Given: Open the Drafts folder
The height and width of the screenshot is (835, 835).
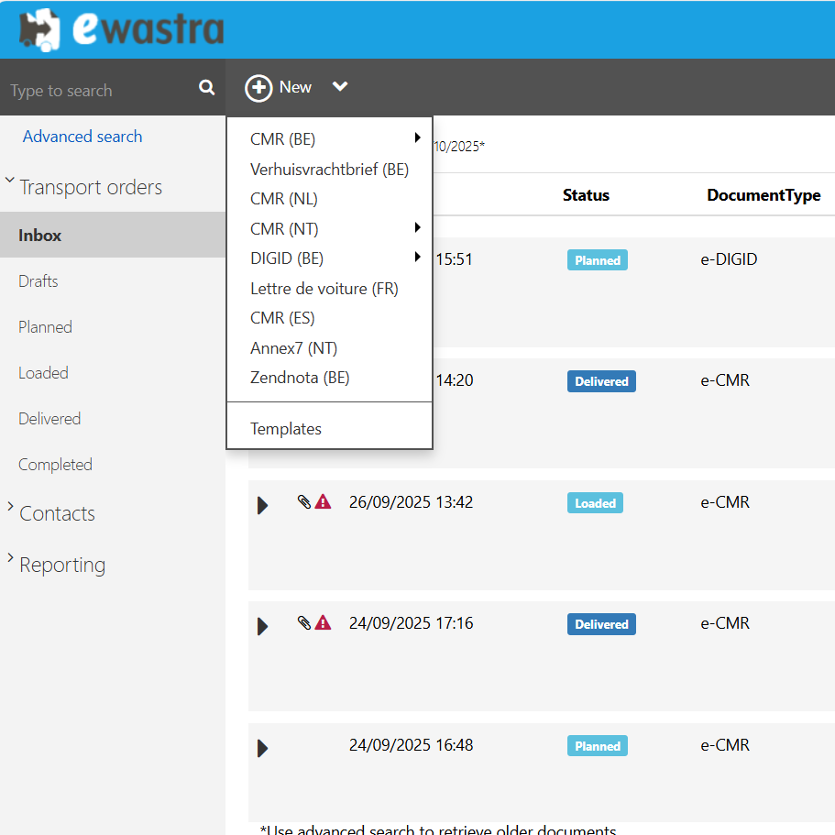Looking at the screenshot, I should (38, 281).
